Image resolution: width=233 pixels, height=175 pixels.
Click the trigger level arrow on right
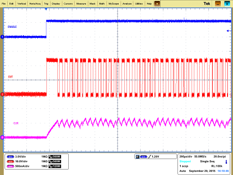(x=229, y=31)
